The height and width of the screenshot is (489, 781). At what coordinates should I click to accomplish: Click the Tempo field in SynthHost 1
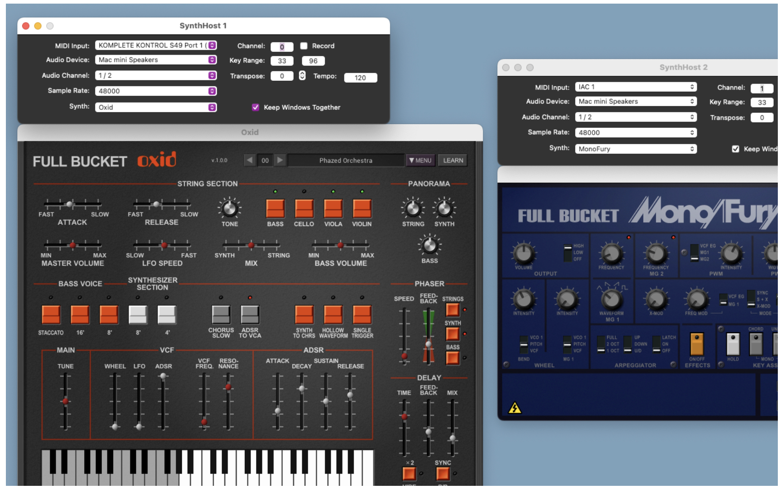[360, 78]
